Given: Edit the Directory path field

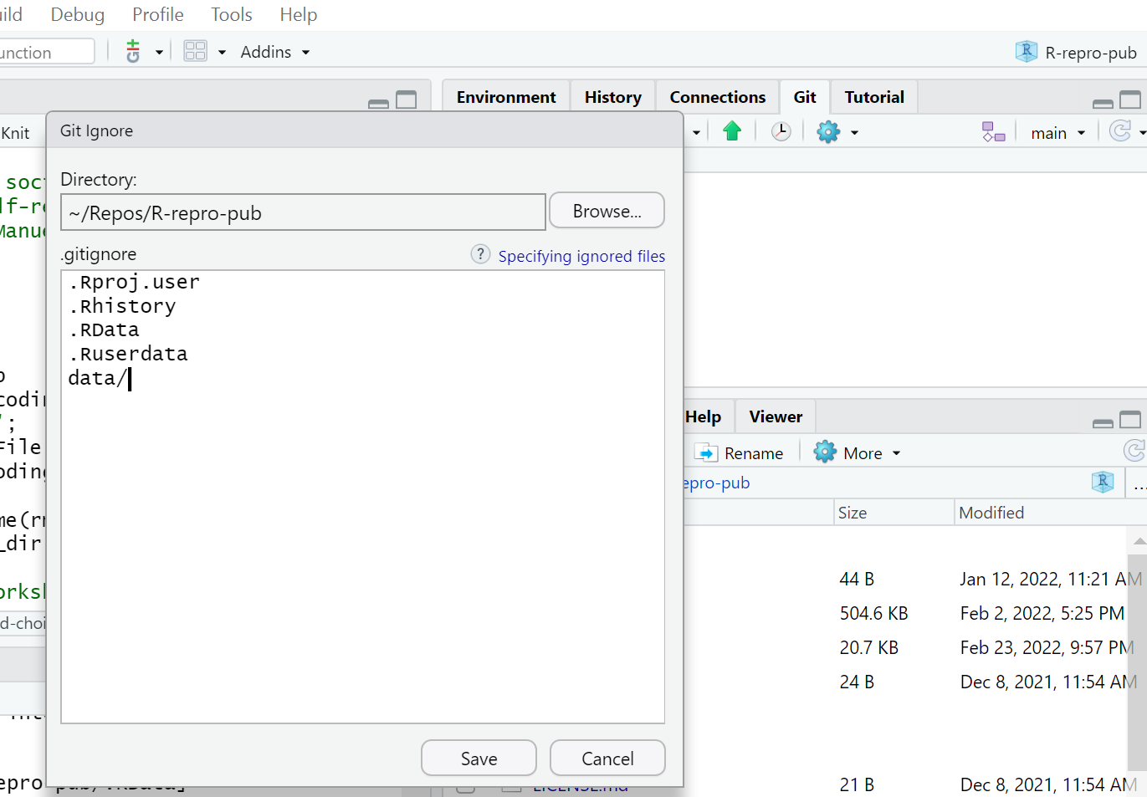Looking at the screenshot, I should [x=303, y=212].
